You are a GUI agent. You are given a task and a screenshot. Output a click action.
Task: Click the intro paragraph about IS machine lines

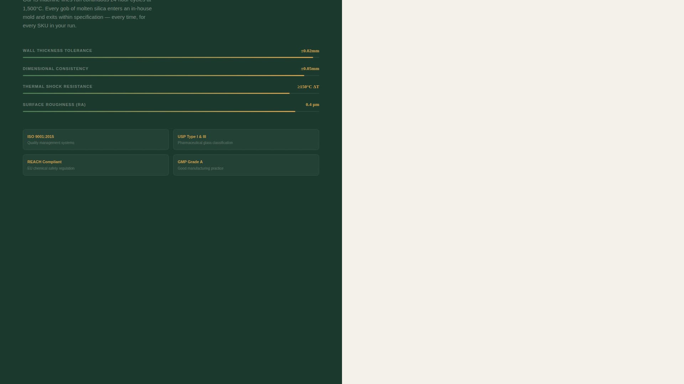click(x=87, y=14)
